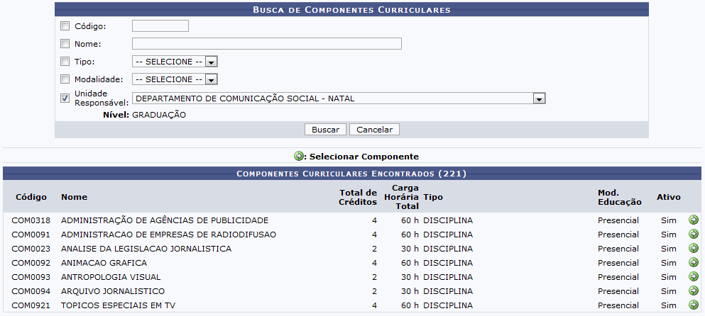Check the Tipo filter checkbox
Screen dimensions: 705x316
(65, 62)
